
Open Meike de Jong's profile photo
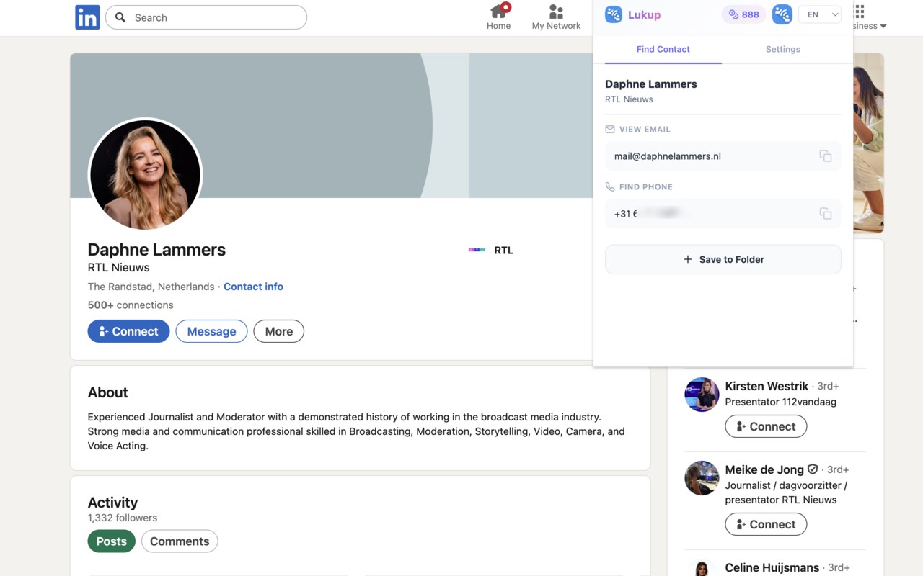(x=702, y=478)
